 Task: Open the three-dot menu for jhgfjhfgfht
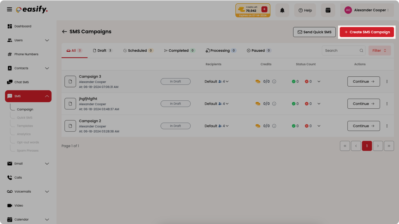387,104
